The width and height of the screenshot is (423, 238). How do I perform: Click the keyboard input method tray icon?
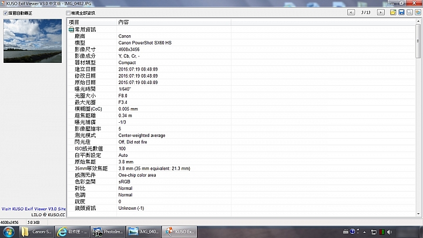point(345,232)
